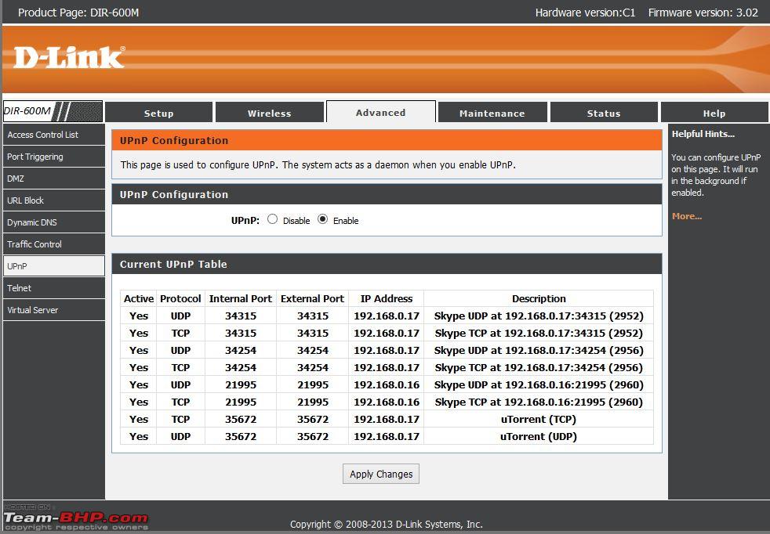The image size is (770, 534).
Task: Click the 'Firmware version: 3.02' text
Action: click(703, 13)
